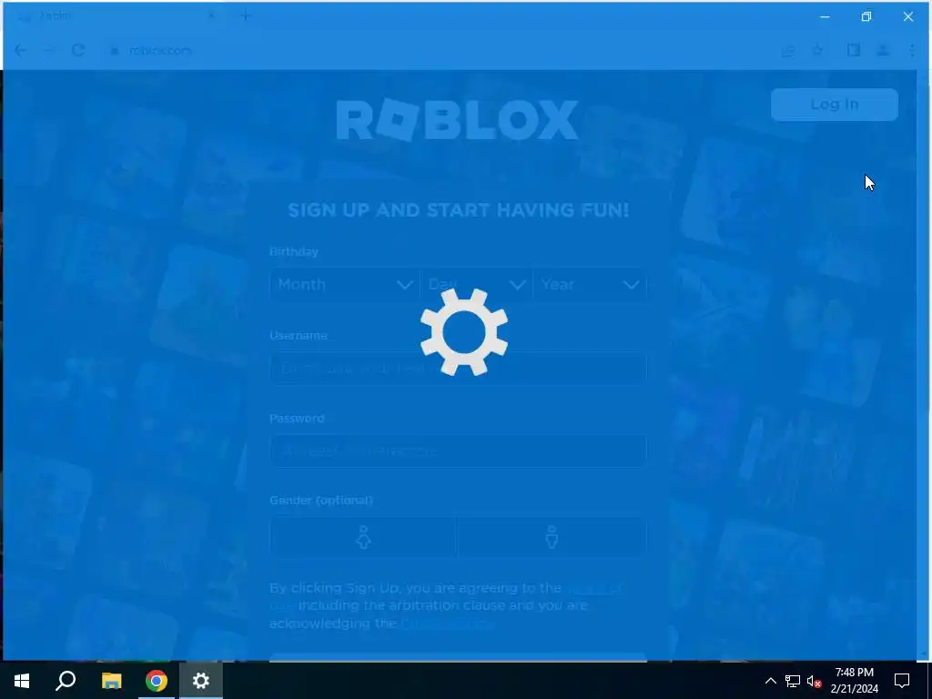Focus the Password input field
The height and width of the screenshot is (699, 932).
click(459, 451)
